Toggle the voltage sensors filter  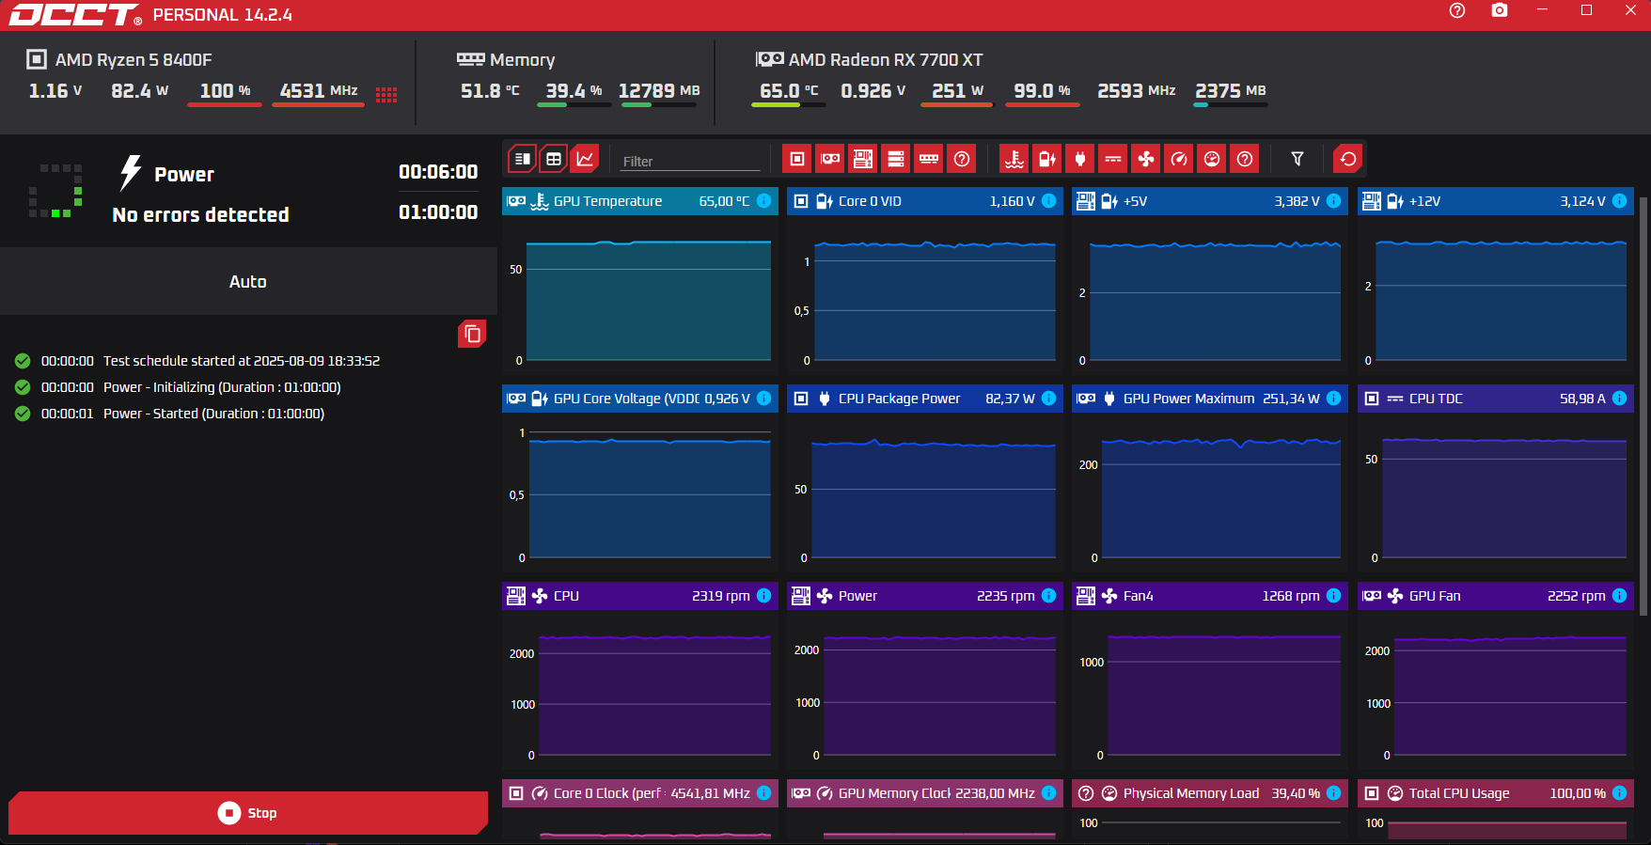click(x=1046, y=159)
